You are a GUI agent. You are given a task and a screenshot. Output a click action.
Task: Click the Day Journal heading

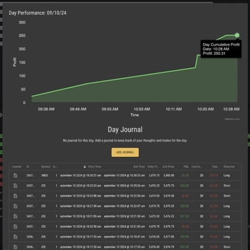(125, 129)
